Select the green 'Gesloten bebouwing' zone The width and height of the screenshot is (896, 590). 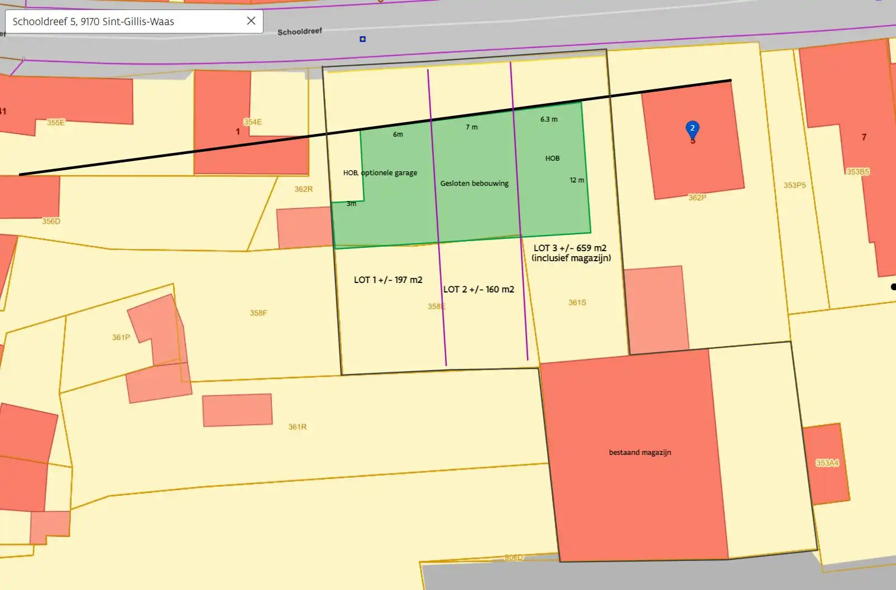(474, 183)
